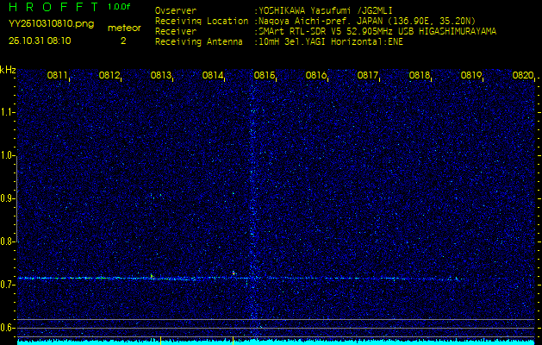Click the bright meteor echo near 0813
The width and height of the screenshot is (542, 345).
[x=152, y=277]
